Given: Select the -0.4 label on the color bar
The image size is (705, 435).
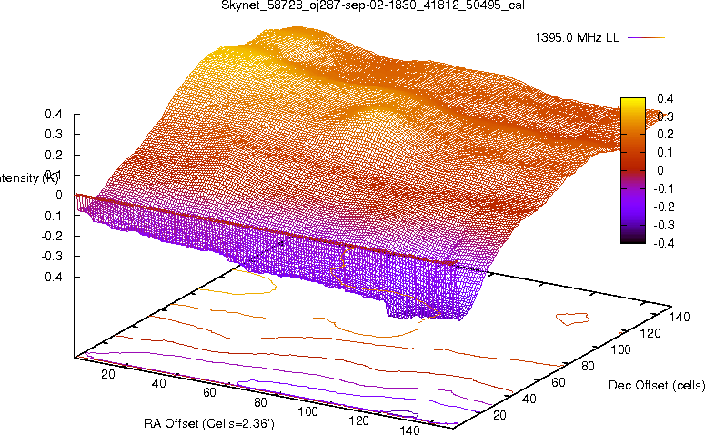Looking at the screenshot, I should [664, 243].
